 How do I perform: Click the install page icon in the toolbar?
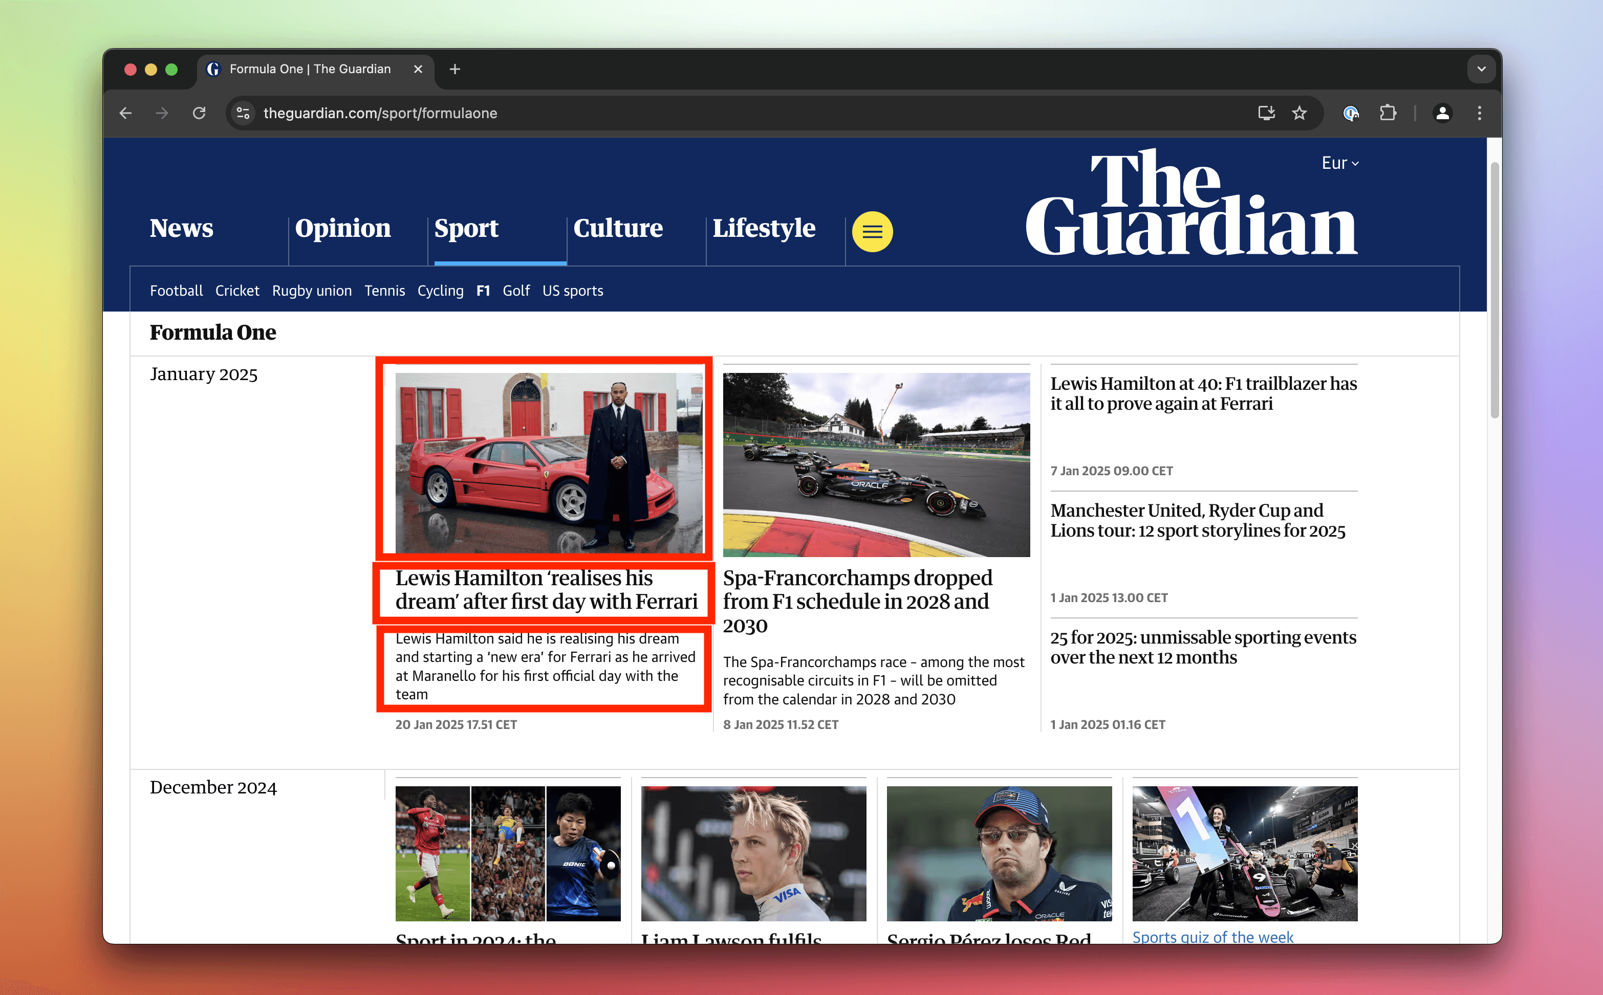1265,113
